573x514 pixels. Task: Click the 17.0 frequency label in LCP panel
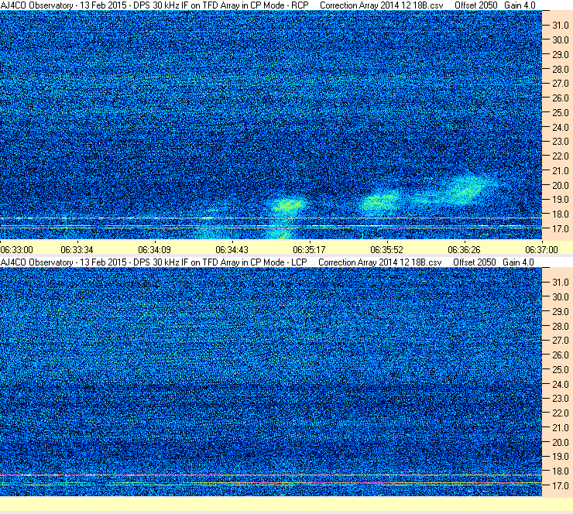pos(560,486)
